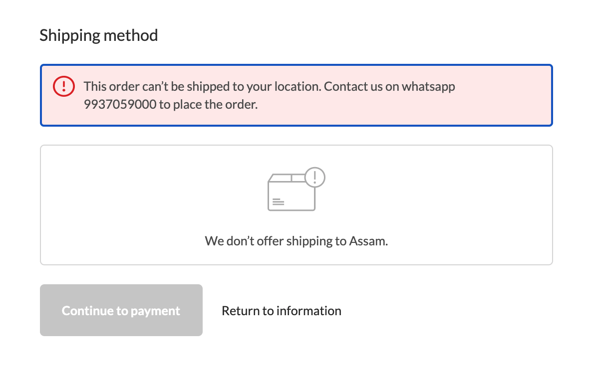Click the word "payment" on the grey button
Image resolution: width=595 pixels, height=387 pixels.
pos(155,311)
